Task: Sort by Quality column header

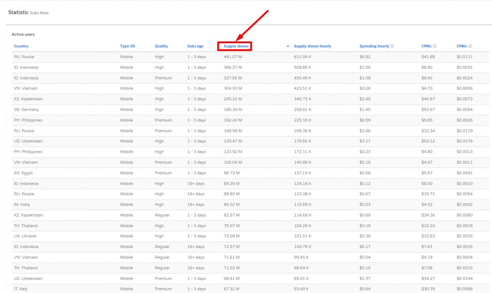Action: pyautogui.click(x=161, y=46)
